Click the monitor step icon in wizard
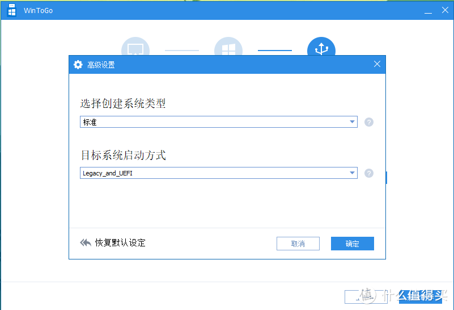Image resolution: width=454 pixels, height=310 pixels. (x=135, y=48)
